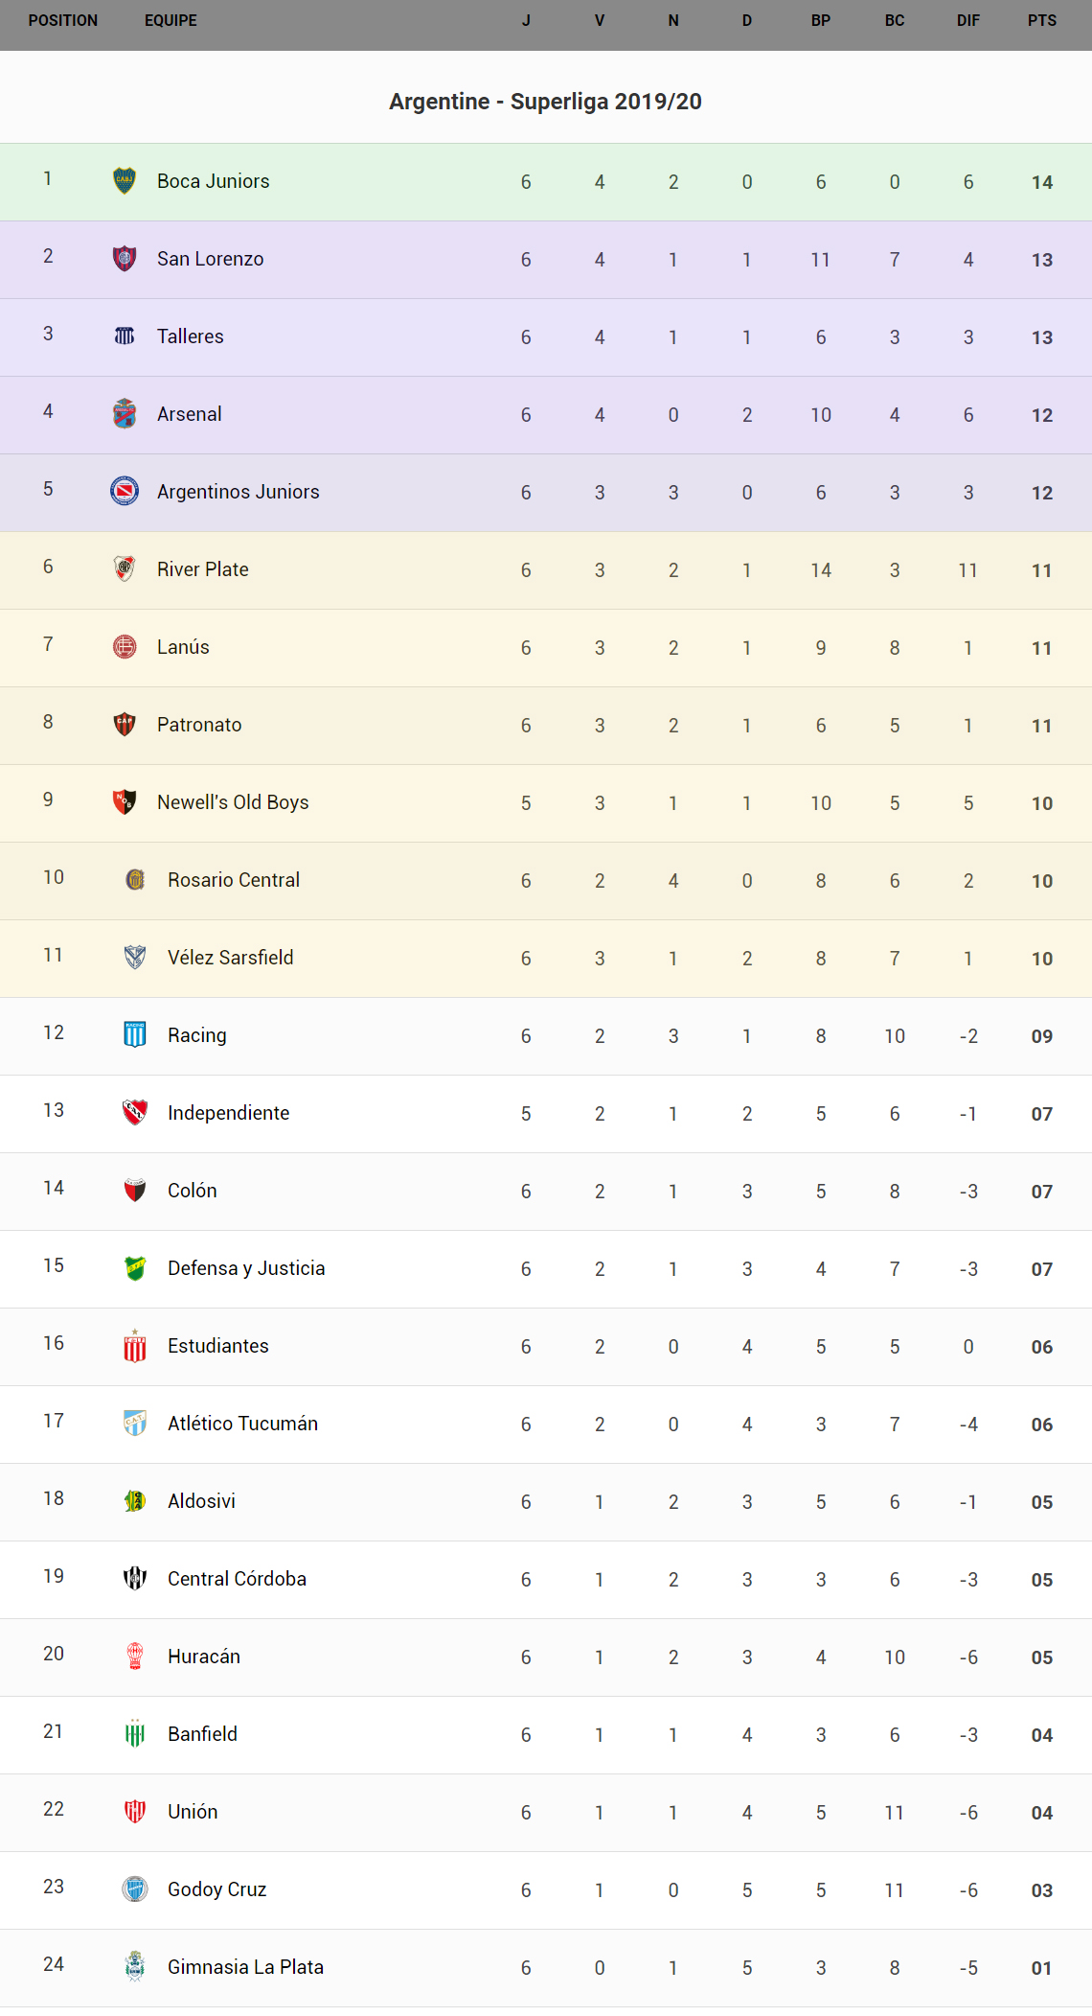The image size is (1092, 2016).
Task: Click the Defensa y Justicia crest
Action: 135,1268
